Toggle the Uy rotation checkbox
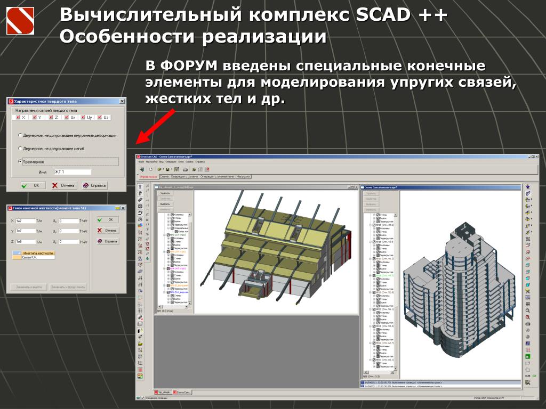 click(x=83, y=117)
